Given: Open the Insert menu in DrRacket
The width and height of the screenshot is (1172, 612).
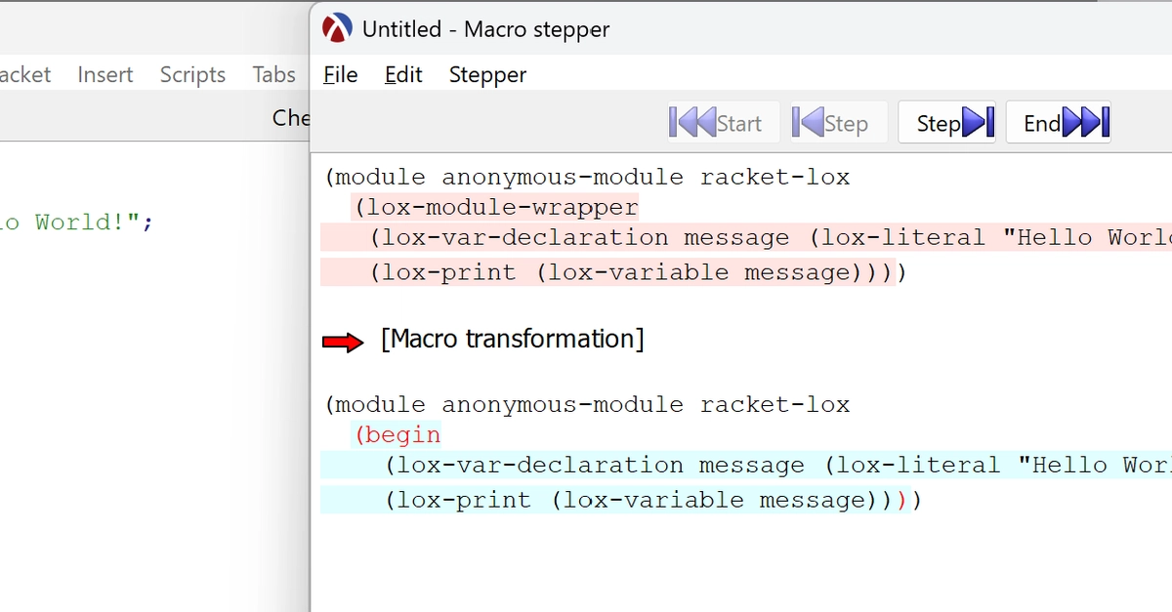Looking at the screenshot, I should point(105,75).
